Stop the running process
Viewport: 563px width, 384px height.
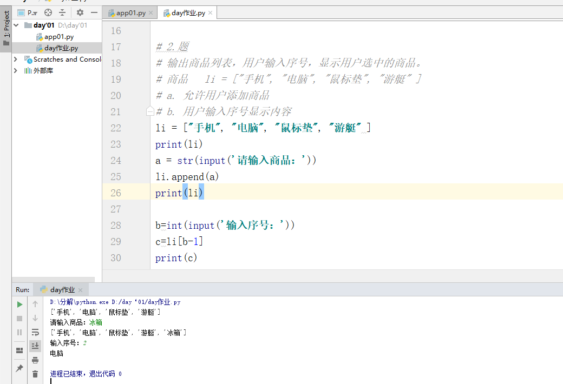tap(19, 319)
